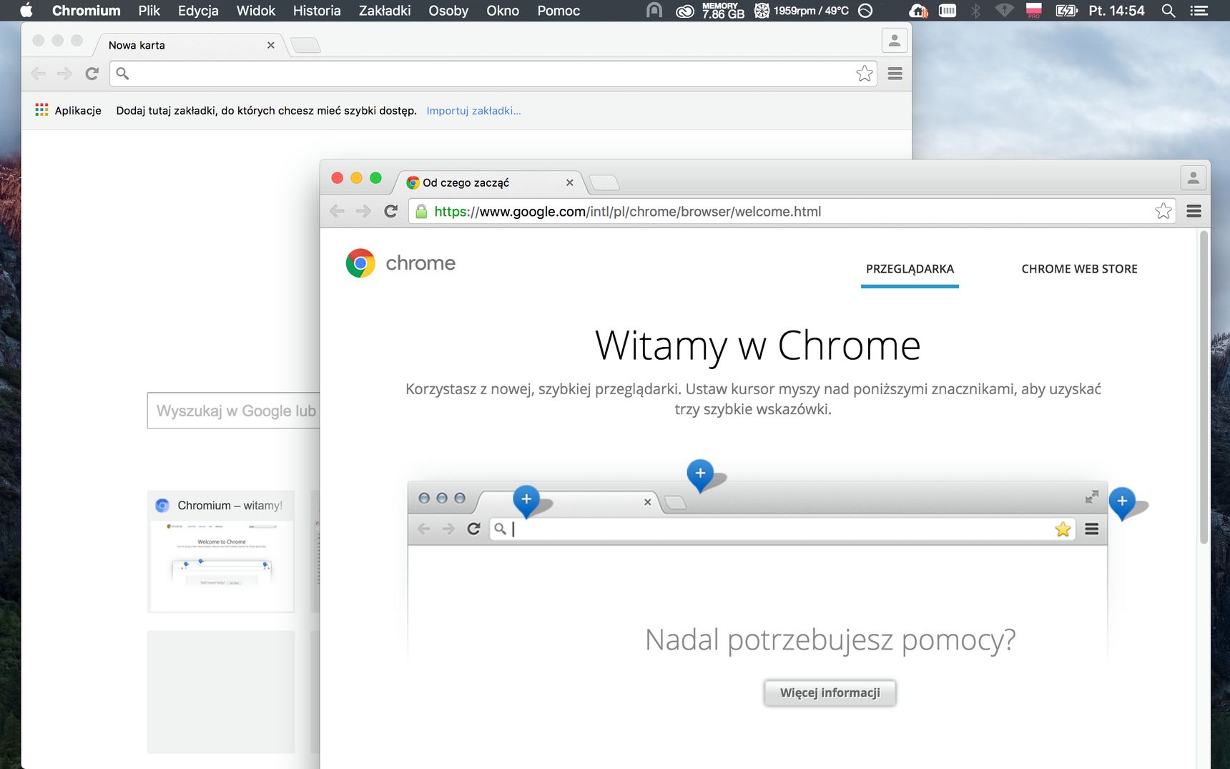
Task: Click the menu bar clock Pt. 14:54
Action: tap(1116, 11)
